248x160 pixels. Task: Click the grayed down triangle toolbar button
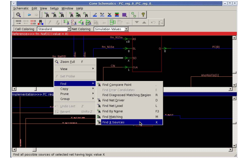click(137, 22)
